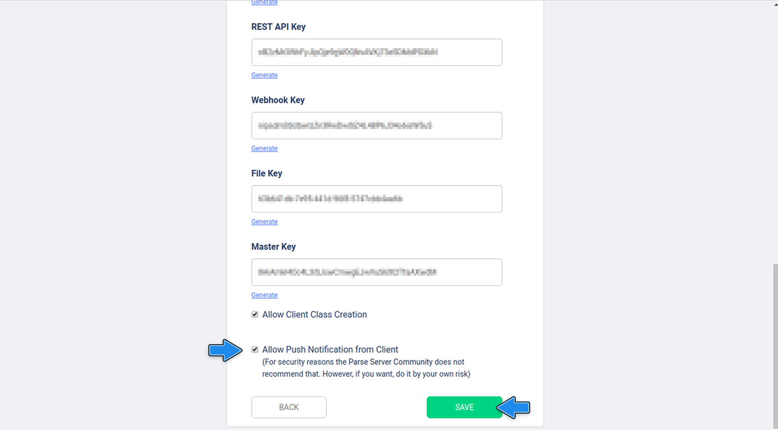Click the page's vertical scrollbar thumb
This screenshot has height=430, width=778.
coord(775,346)
